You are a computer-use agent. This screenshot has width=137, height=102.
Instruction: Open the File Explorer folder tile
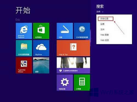(24, 48)
